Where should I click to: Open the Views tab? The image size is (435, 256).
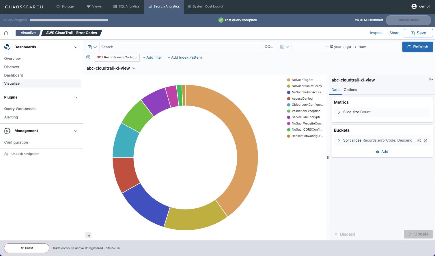pos(94,6)
